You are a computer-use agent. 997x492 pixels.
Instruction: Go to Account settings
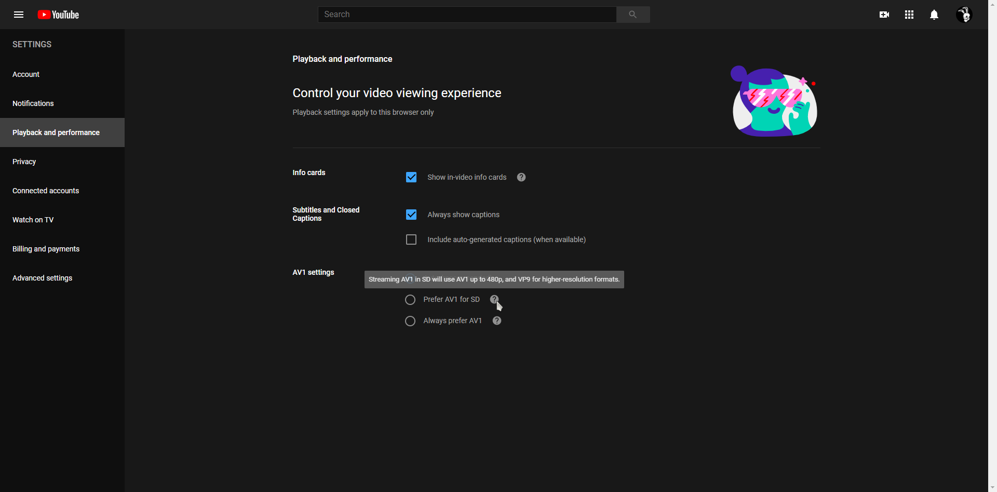click(x=26, y=74)
